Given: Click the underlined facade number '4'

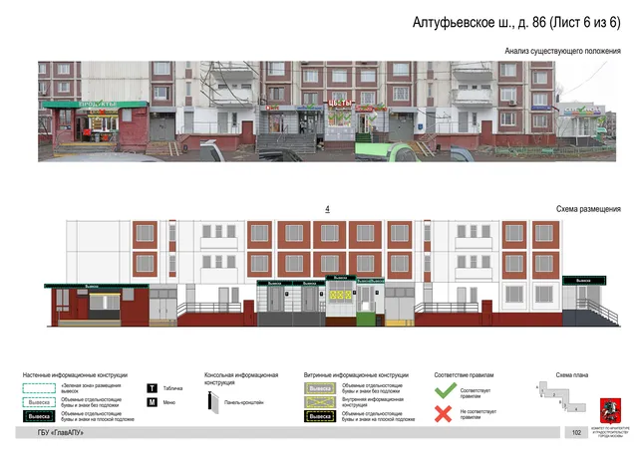Looking at the screenshot, I should click(x=328, y=209).
